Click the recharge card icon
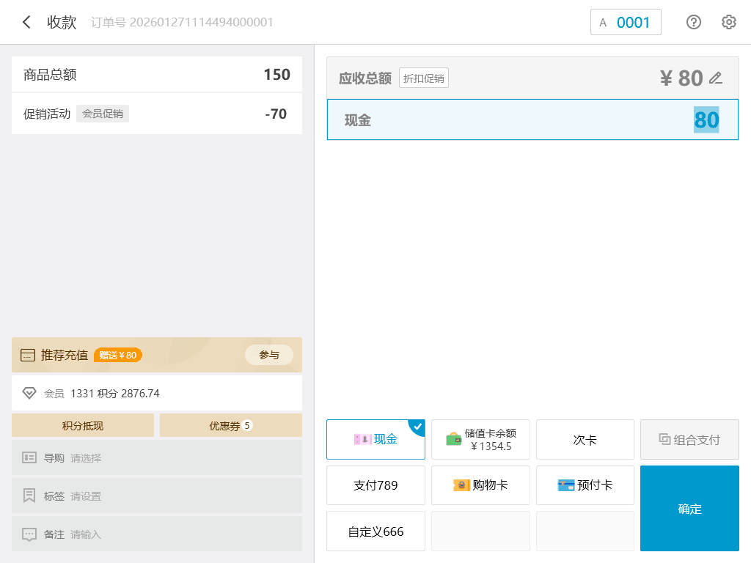The height and width of the screenshot is (563, 751). 28,356
